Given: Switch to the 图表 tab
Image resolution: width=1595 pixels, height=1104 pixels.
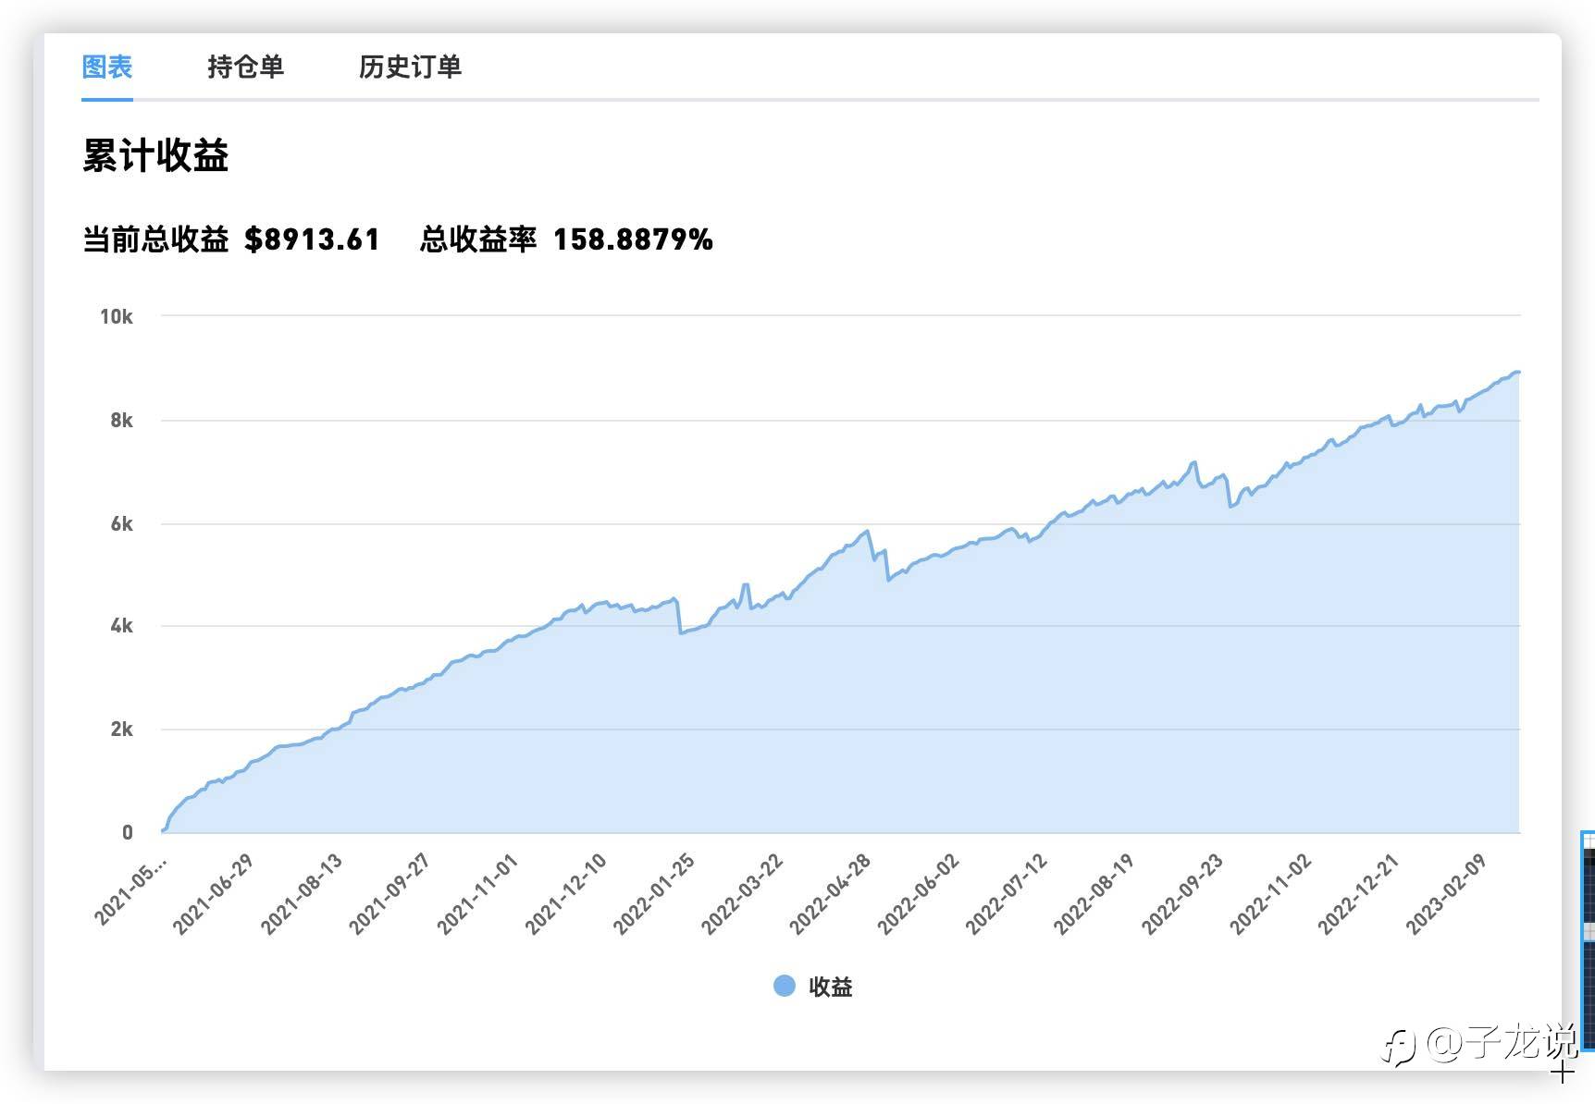Looking at the screenshot, I should click(x=107, y=67).
